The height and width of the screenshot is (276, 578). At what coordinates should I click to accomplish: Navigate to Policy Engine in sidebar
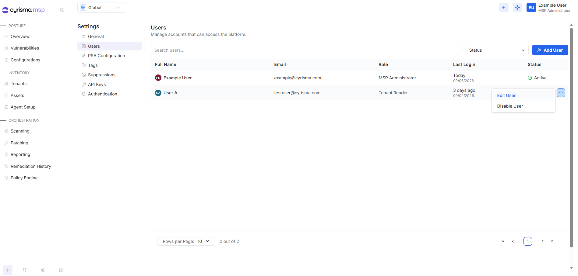[24, 178]
